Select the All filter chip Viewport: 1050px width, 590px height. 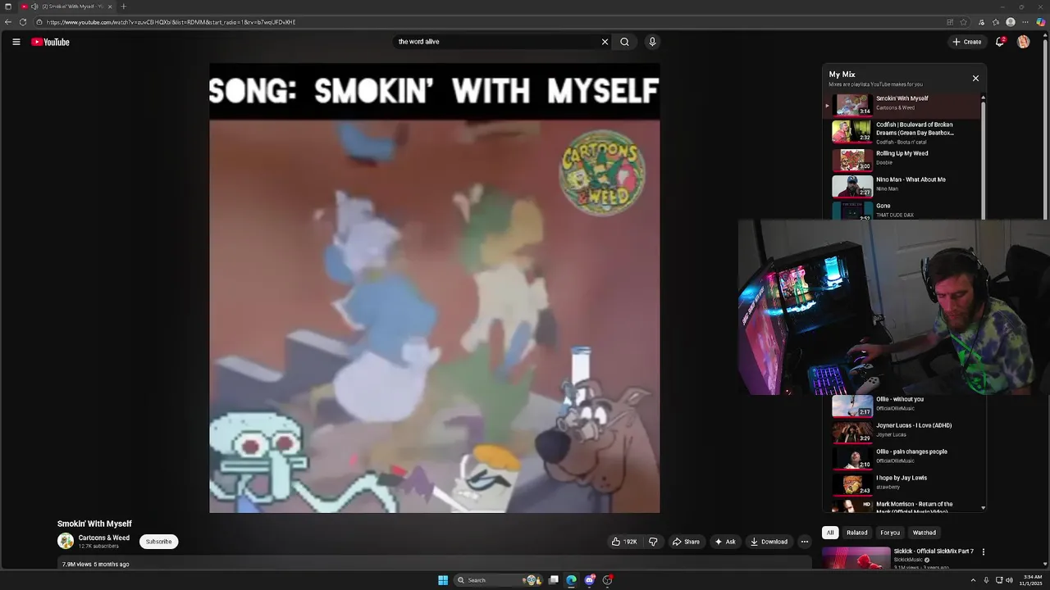[x=830, y=533]
